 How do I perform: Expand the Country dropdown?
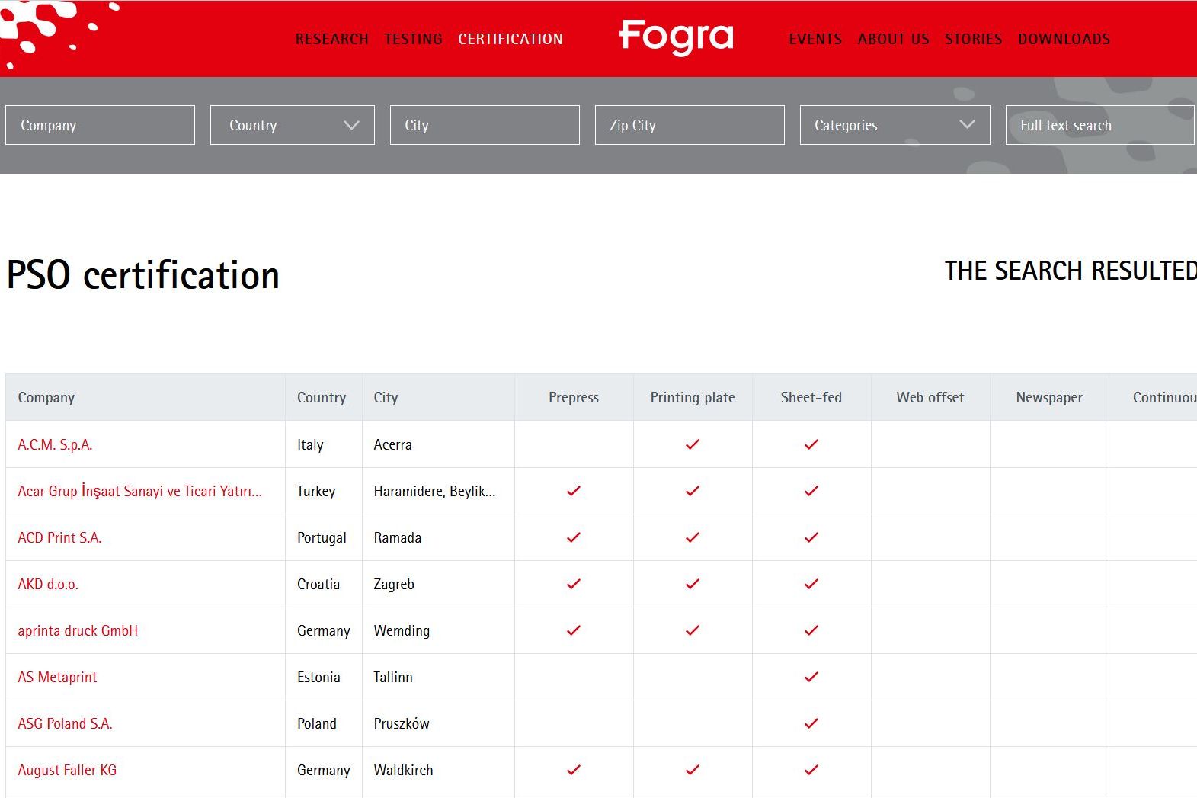pyautogui.click(x=293, y=125)
